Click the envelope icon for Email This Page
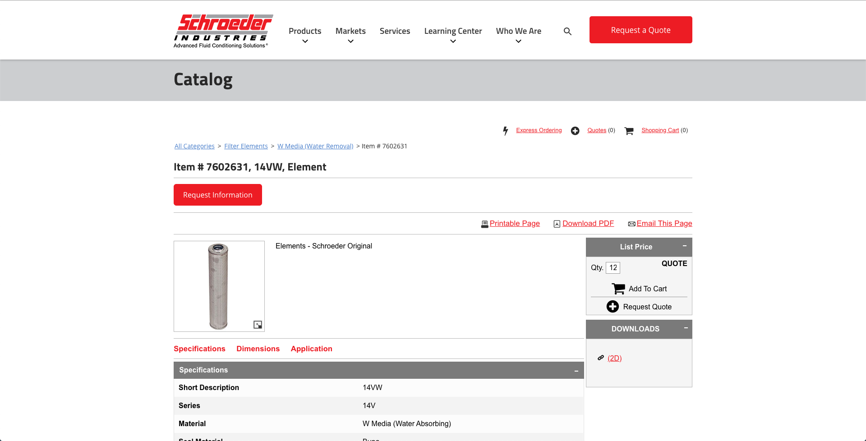The width and height of the screenshot is (866, 441). (631, 224)
